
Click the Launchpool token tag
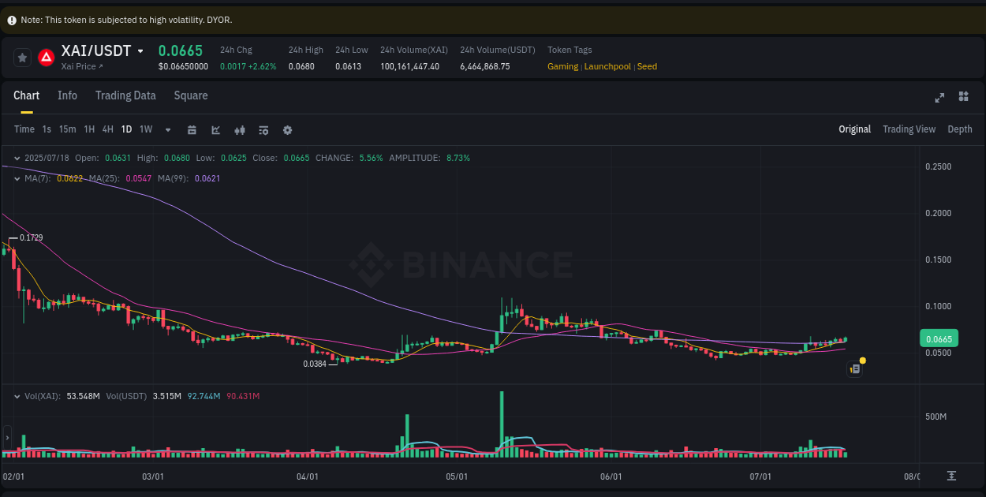(x=607, y=66)
